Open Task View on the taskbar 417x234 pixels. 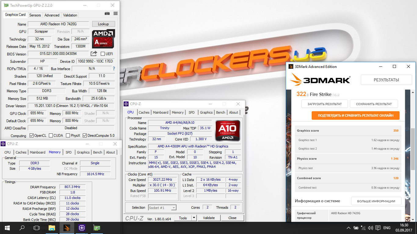[37, 228]
